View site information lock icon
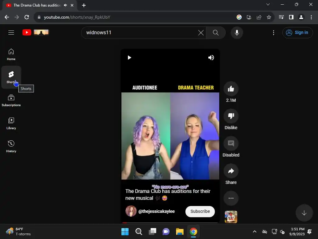 click(39, 17)
